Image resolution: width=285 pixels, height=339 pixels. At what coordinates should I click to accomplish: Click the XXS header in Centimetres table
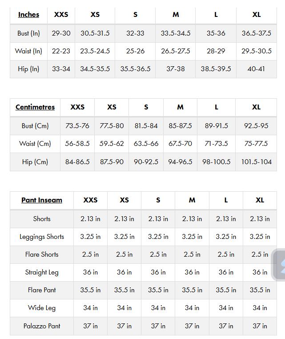pyautogui.click(x=77, y=107)
